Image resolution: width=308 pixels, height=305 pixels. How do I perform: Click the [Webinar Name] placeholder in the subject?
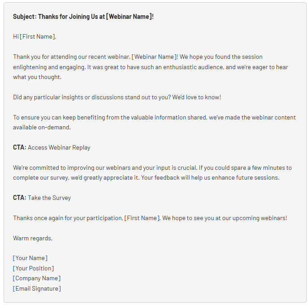pyautogui.click(x=129, y=17)
